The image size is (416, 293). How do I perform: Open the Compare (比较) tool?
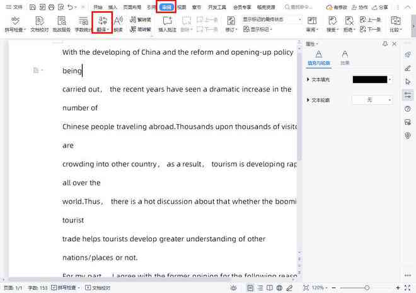396,24
